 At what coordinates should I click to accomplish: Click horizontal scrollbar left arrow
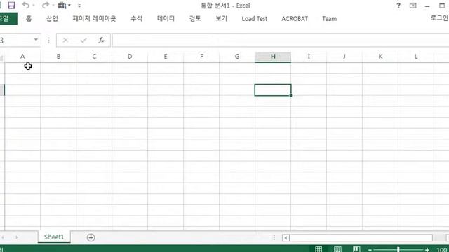pos(286,238)
